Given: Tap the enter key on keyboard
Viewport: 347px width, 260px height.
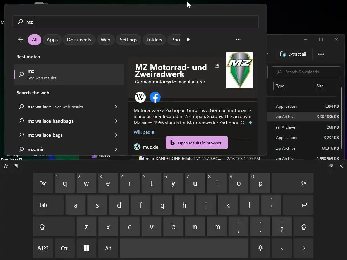Looking at the screenshot, I should coord(298,205).
